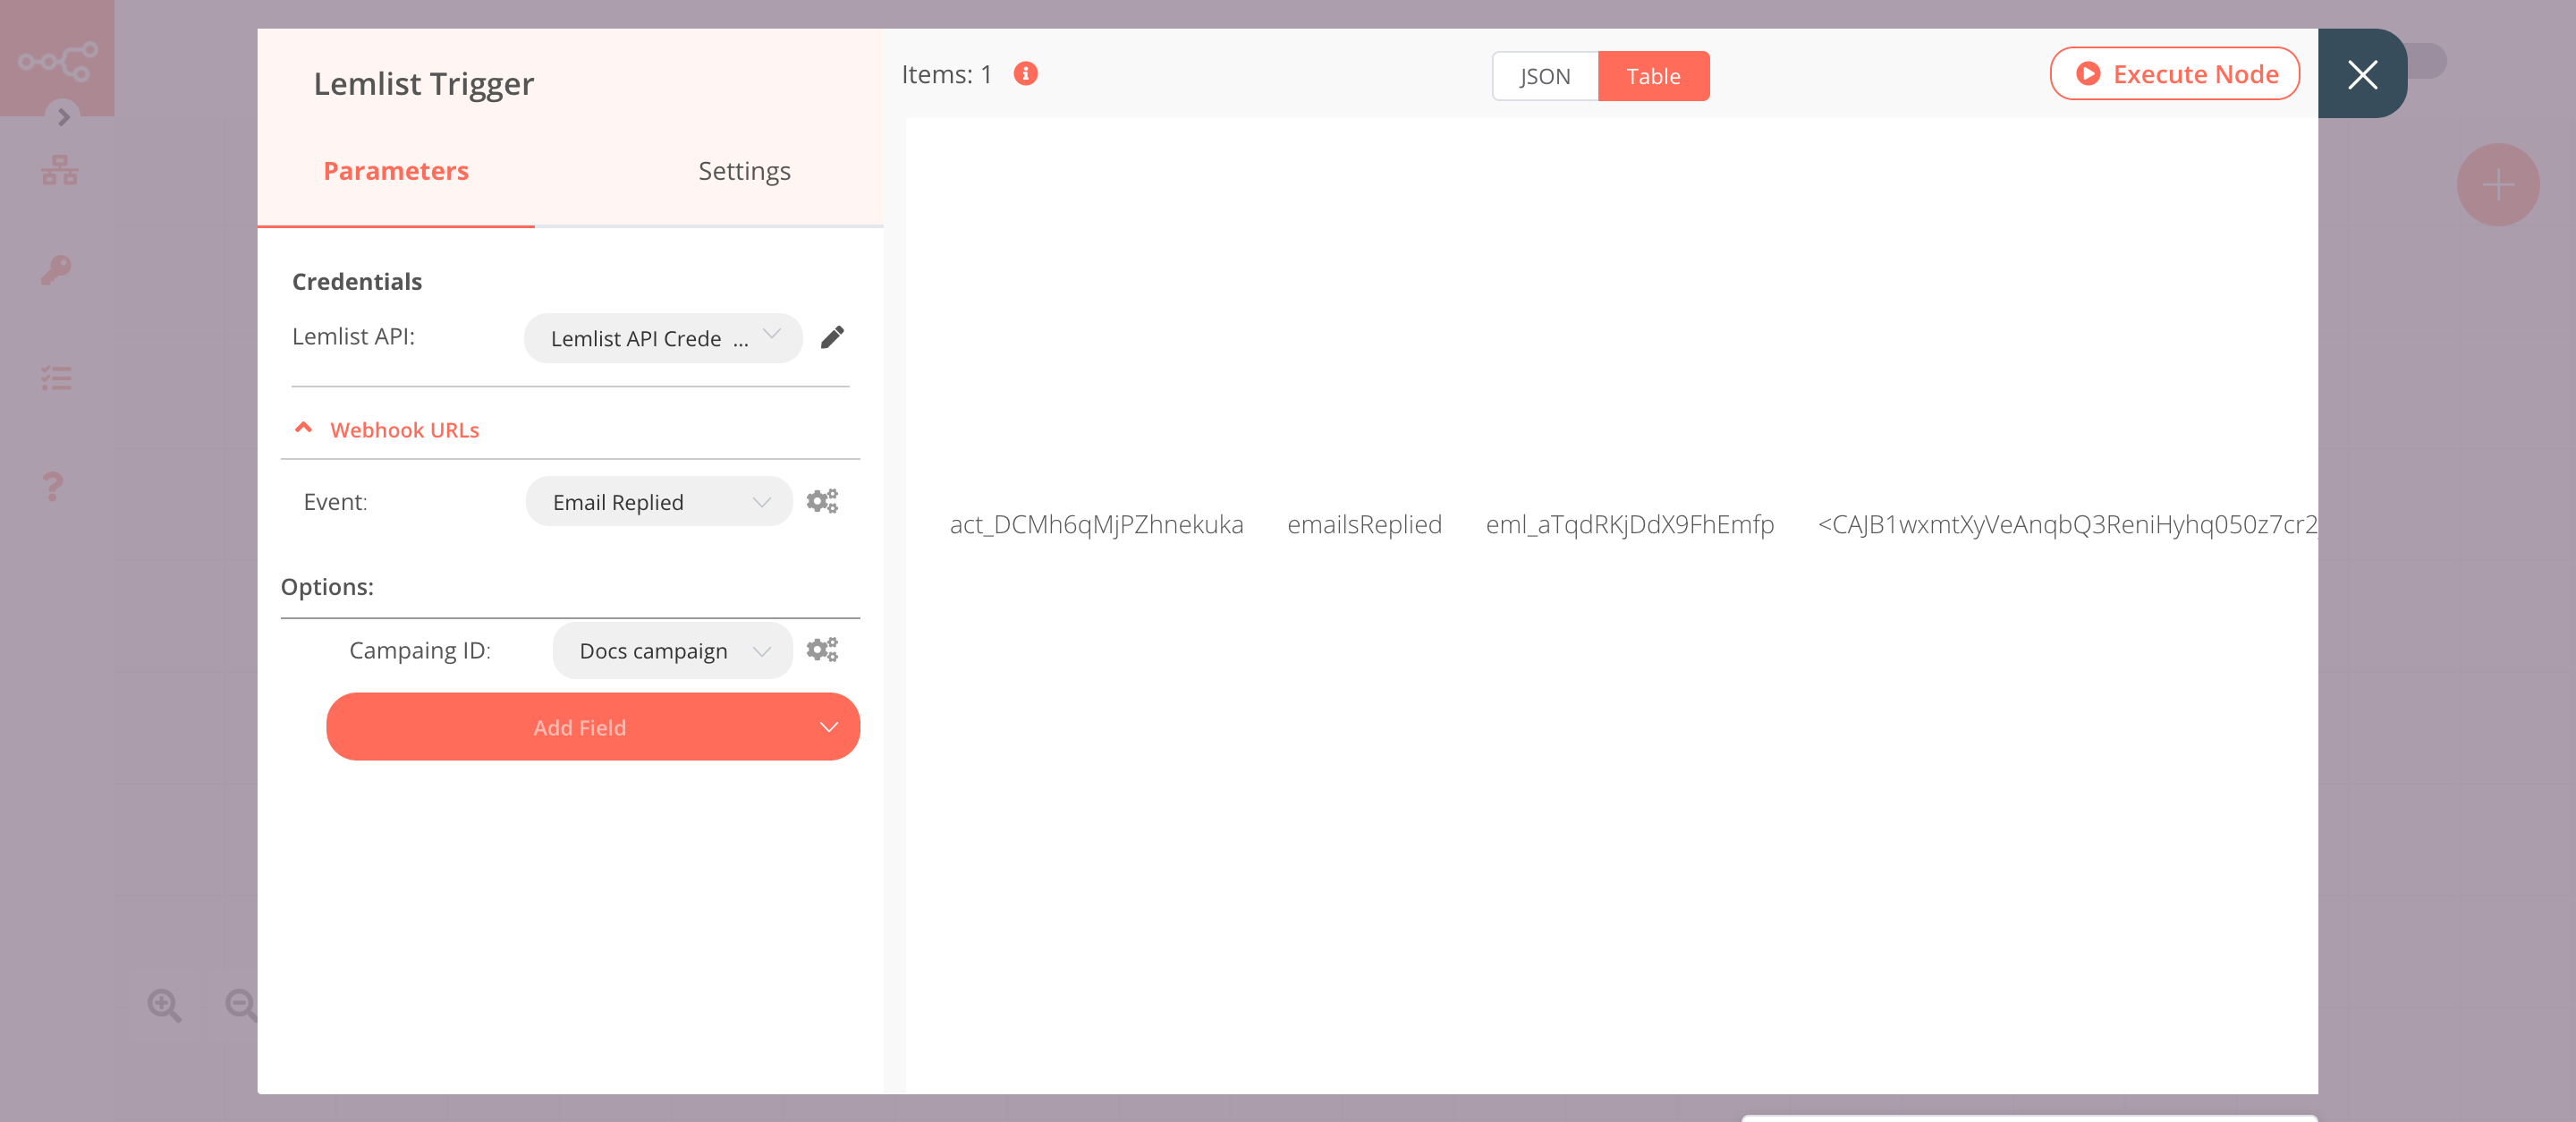Click the Execute Node button
This screenshot has height=1122, width=2576.
(x=2175, y=73)
